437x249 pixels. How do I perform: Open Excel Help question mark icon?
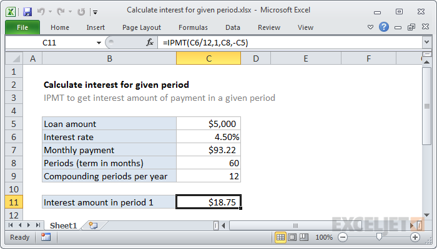(x=384, y=27)
